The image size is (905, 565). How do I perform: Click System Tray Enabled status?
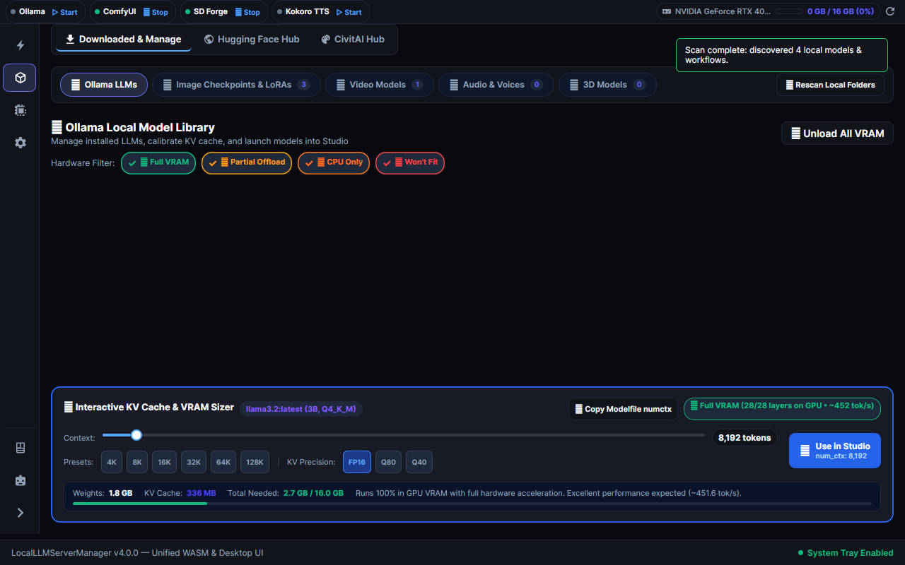click(x=846, y=553)
